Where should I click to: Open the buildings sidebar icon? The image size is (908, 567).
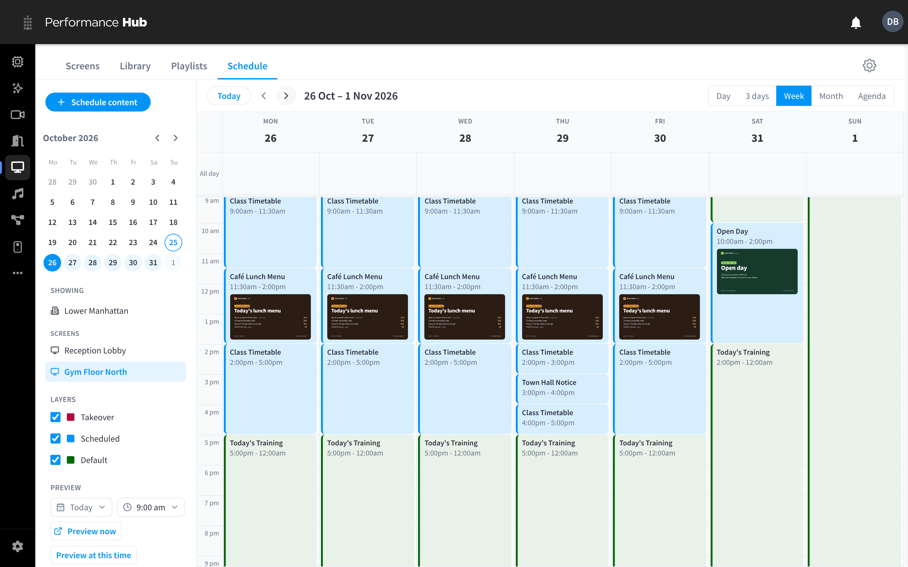pos(18,140)
